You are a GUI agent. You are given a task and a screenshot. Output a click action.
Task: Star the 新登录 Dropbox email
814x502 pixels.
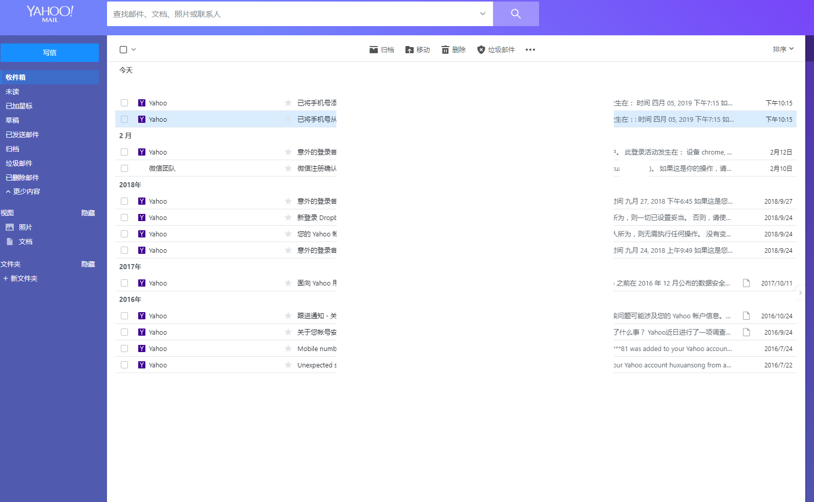pos(288,217)
